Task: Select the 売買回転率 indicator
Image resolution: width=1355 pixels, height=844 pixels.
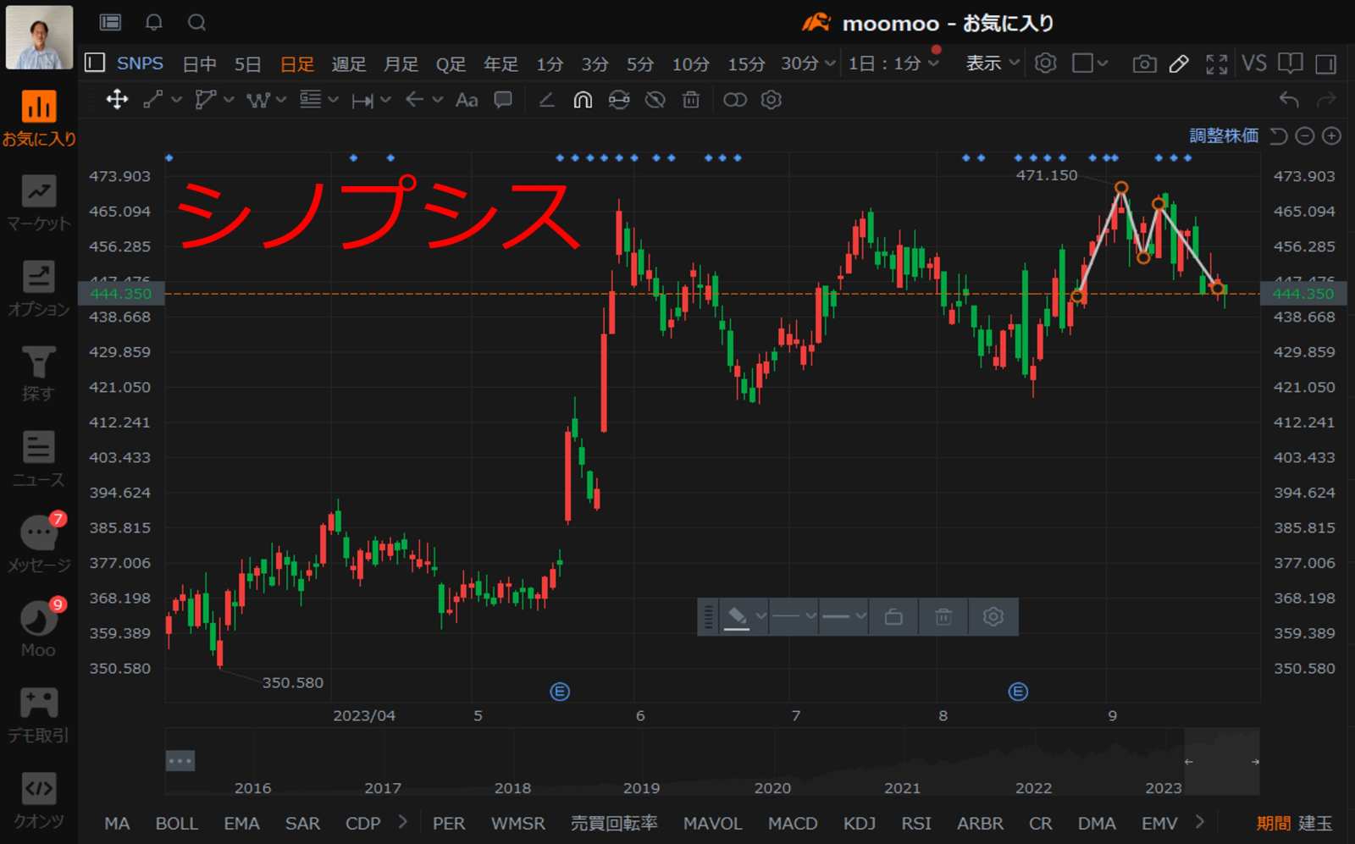Action: pos(614,824)
